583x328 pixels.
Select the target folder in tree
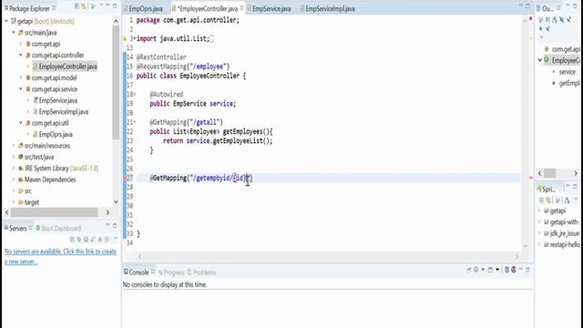click(32, 202)
